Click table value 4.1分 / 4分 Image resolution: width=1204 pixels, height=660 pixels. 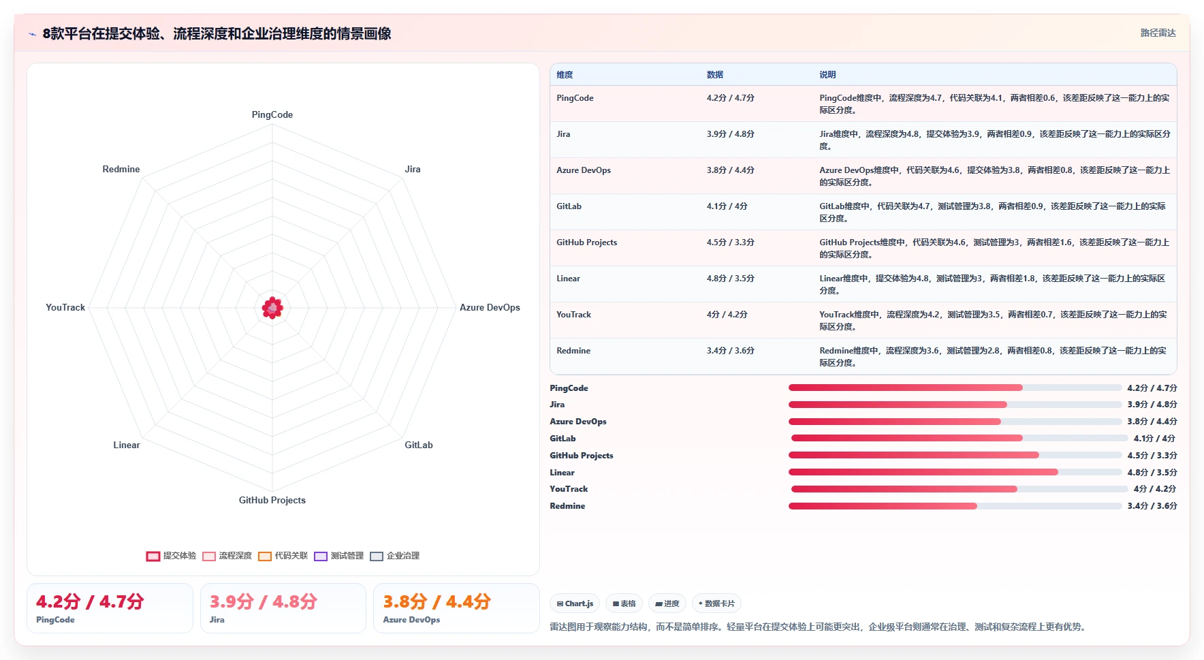[727, 206]
